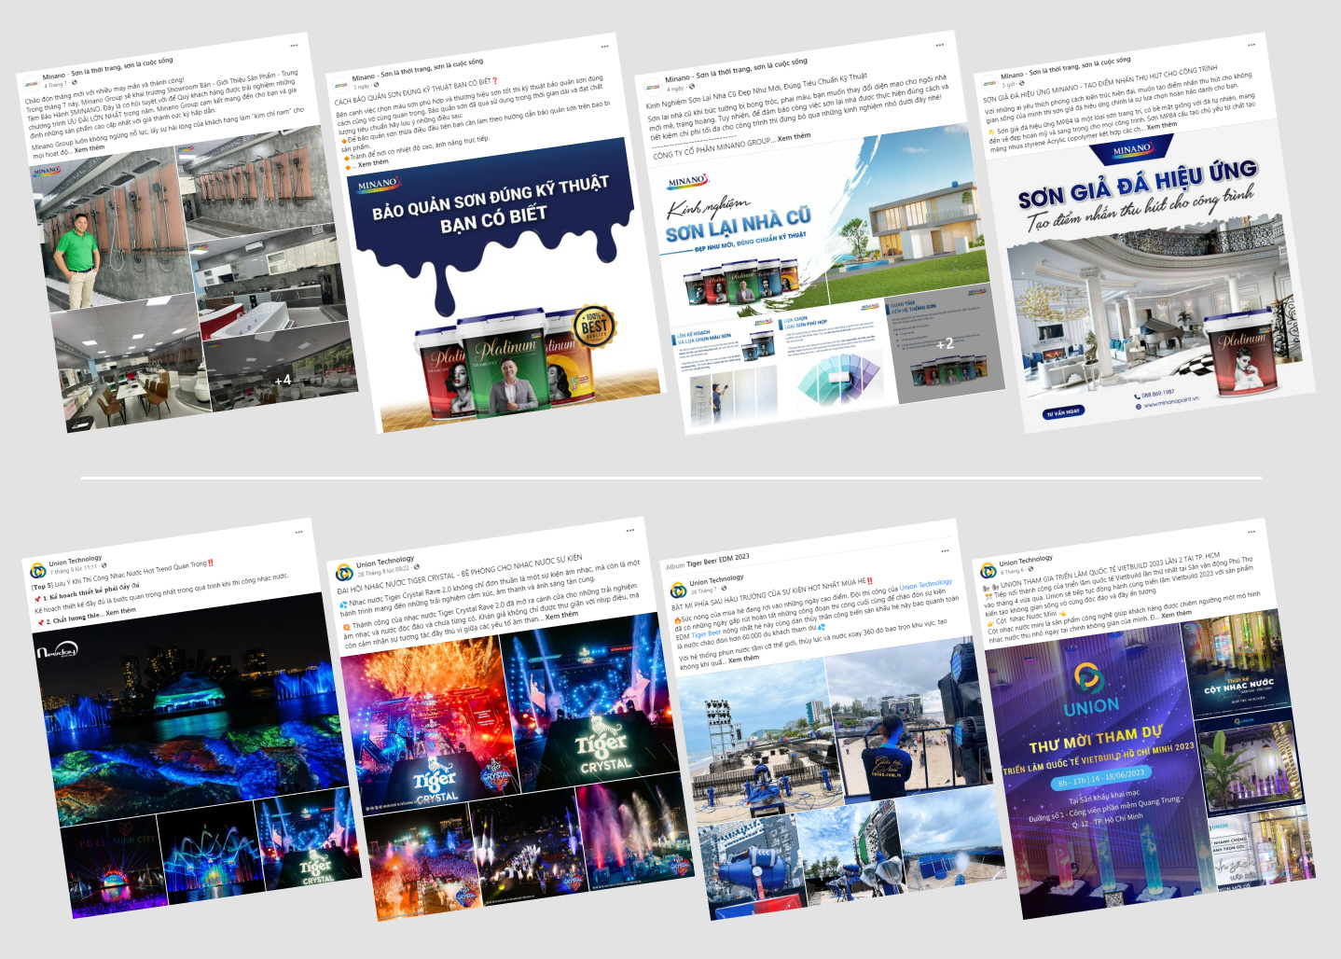Click Minano page avatar on showroom post
Screen dimensions: 1341x959
click(31, 83)
